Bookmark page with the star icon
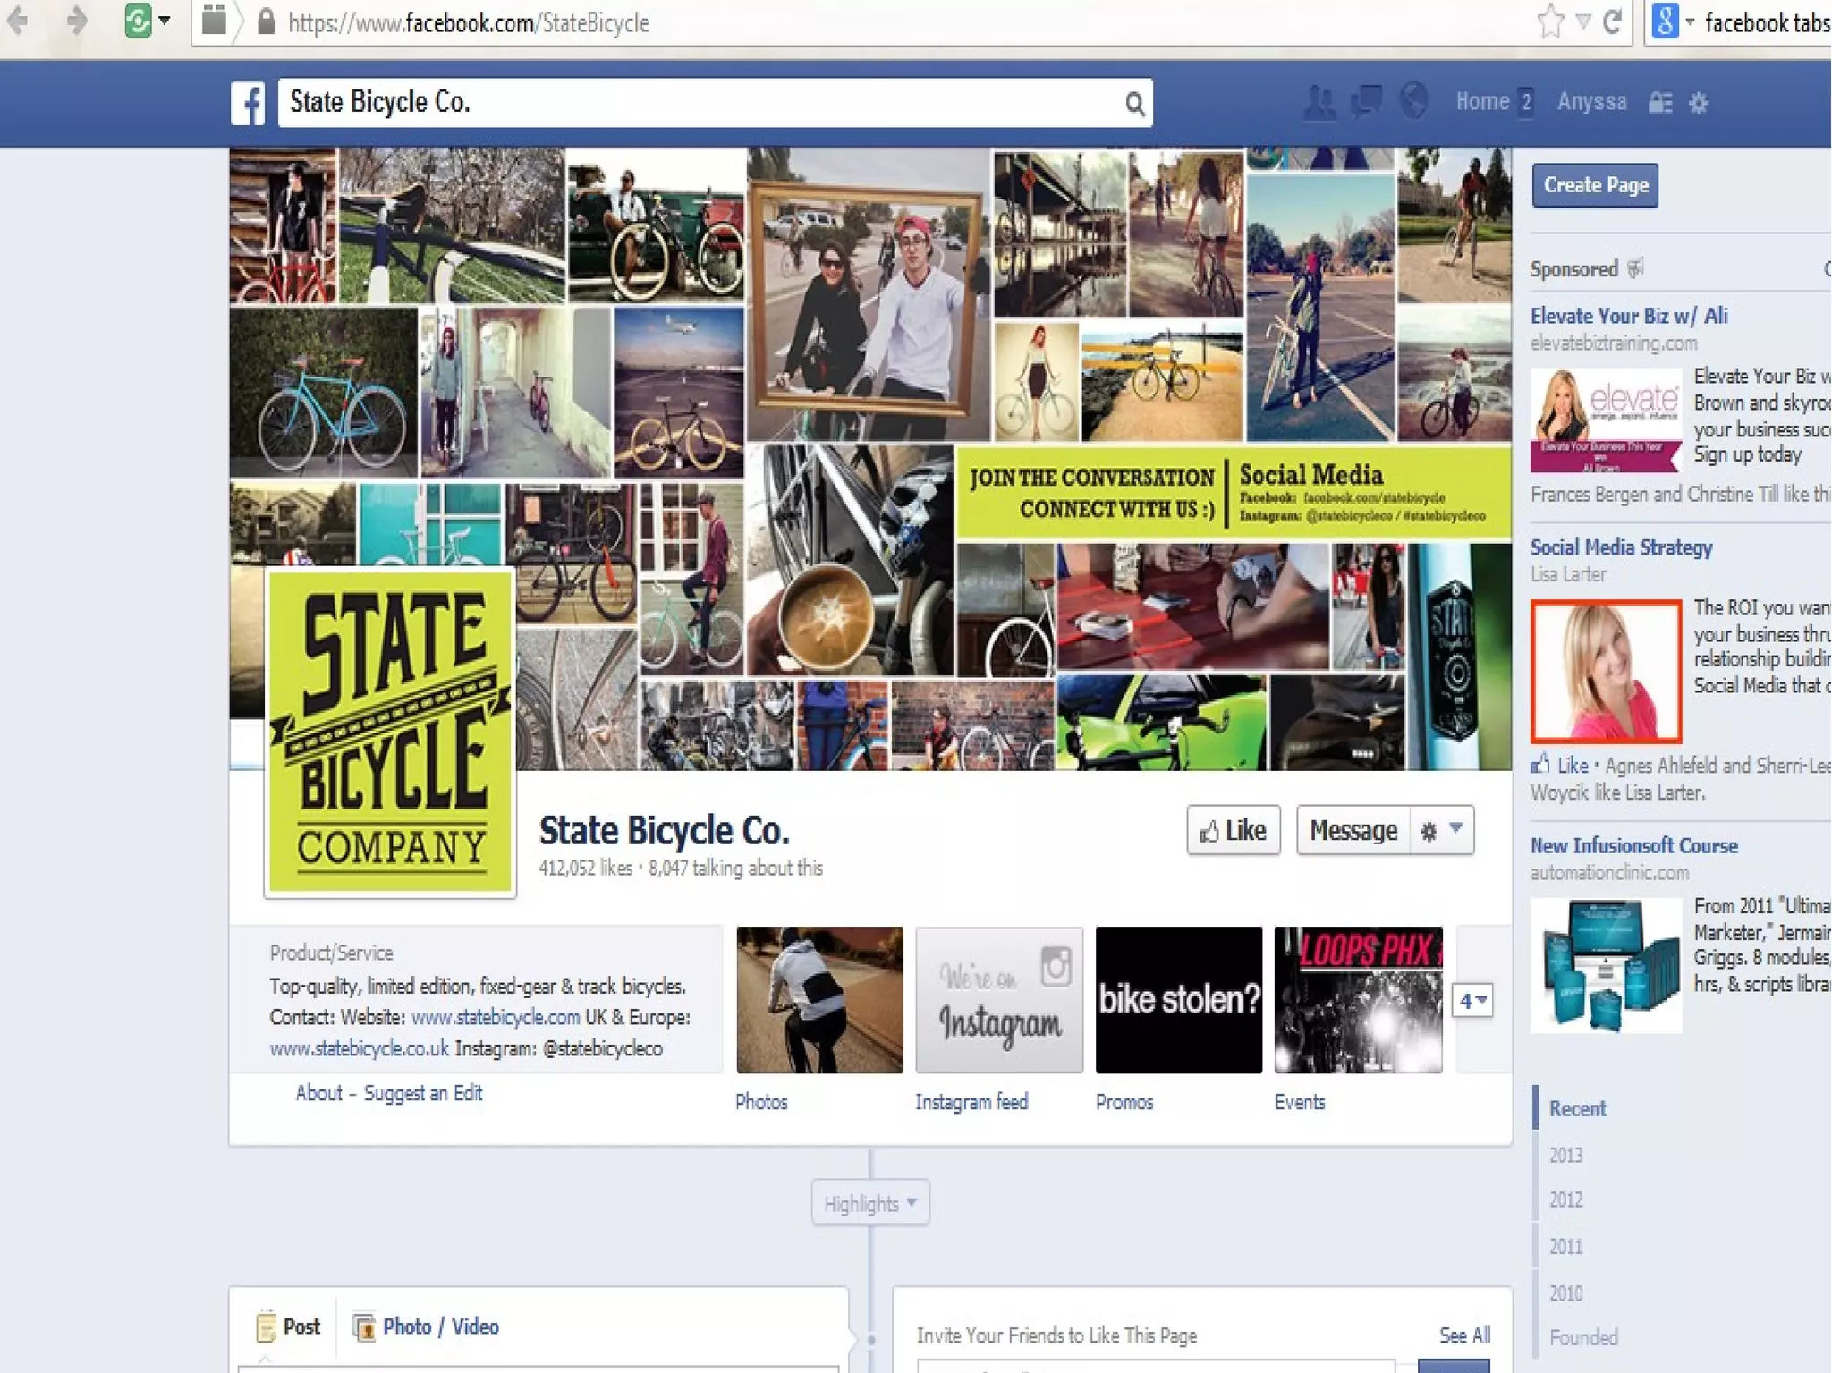The image size is (1832, 1373). click(1550, 22)
